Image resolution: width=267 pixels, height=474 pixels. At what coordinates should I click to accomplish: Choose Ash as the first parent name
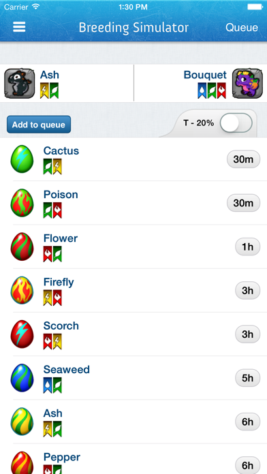pyautogui.click(x=50, y=75)
